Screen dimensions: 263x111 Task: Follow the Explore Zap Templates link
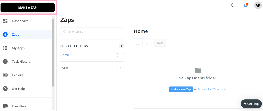(x=212, y=89)
